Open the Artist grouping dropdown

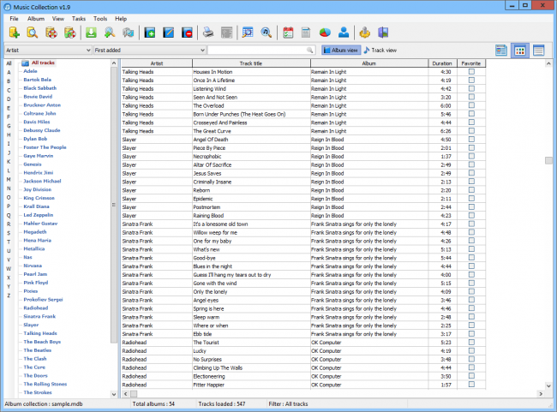point(48,50)
